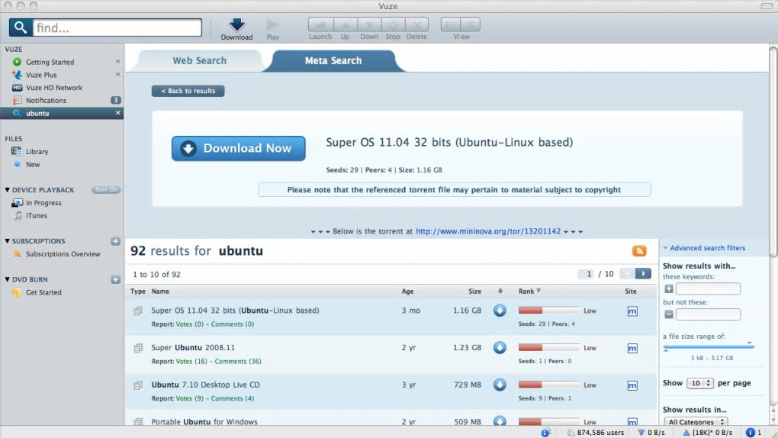This screenshot has height=438, width=778.
Task: Open In Progress devices
Action: coord(43,203)
